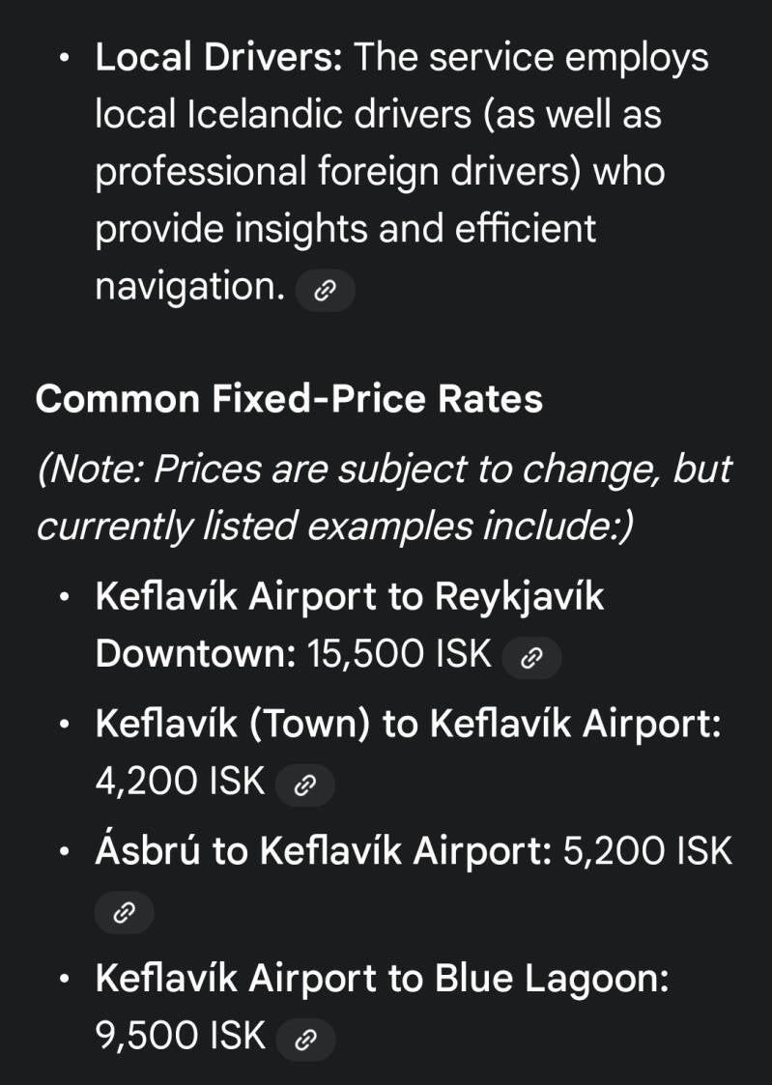Tap the link chip beside 9,500 ISK
Viewport: 772px width, 1085px height.
304,1040
